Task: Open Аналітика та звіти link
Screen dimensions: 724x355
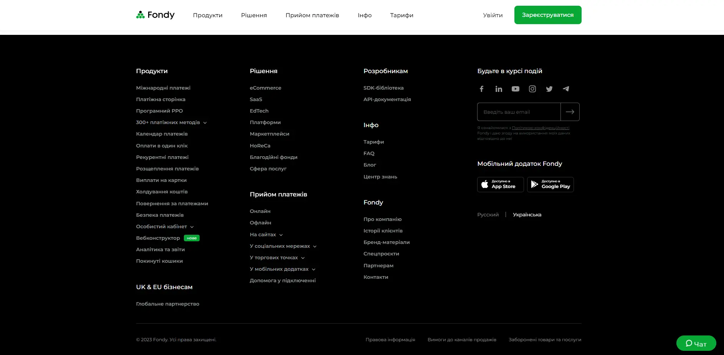Action: [x=160, y=250]
